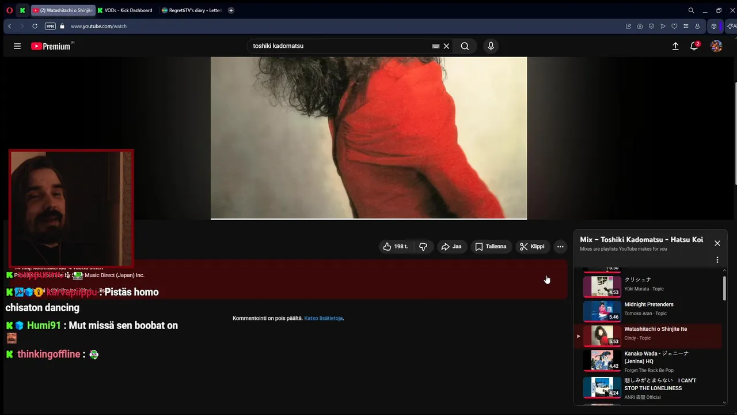Open the Opera account profile icon
Screen dimensions: 737x415
pyautogui.click(x=697, y=26)
